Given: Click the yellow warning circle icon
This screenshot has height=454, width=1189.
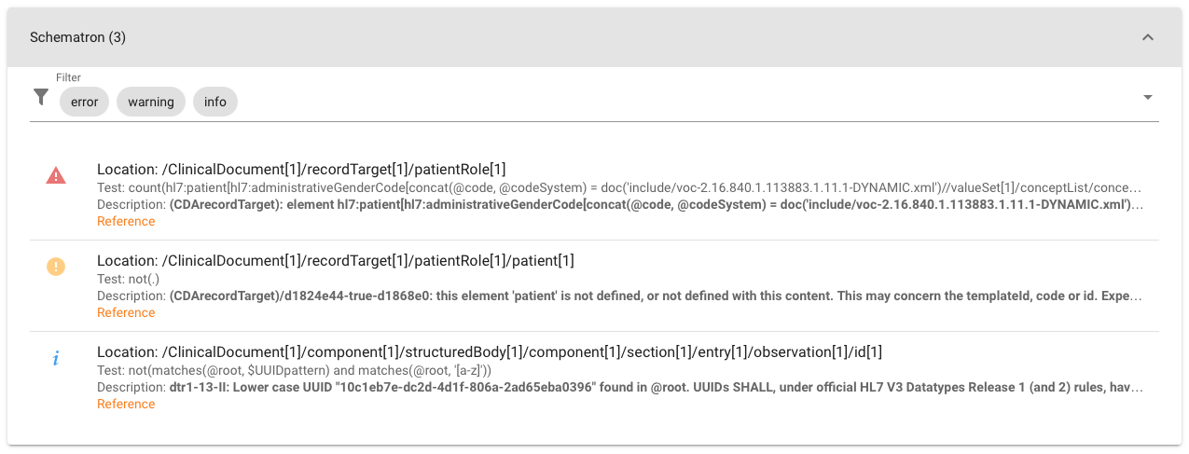Looking at the screenshot, I should pos(56,267).
